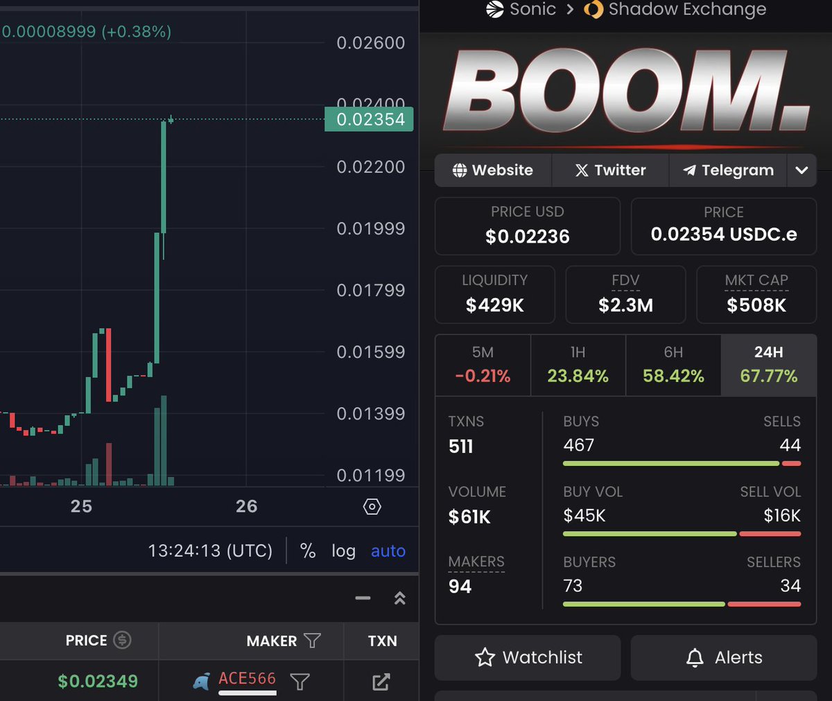Select the 1H timeframe tab
832x701 pixels.
point(578,365)
